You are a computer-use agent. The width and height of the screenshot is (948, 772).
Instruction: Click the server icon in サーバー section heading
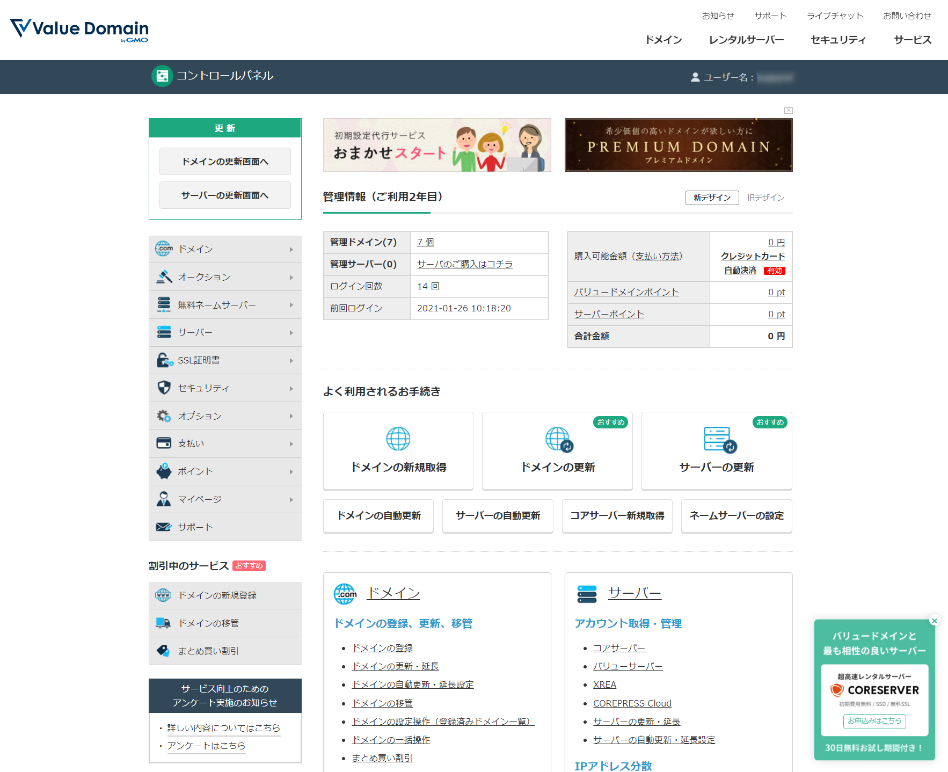pos(587,594)
